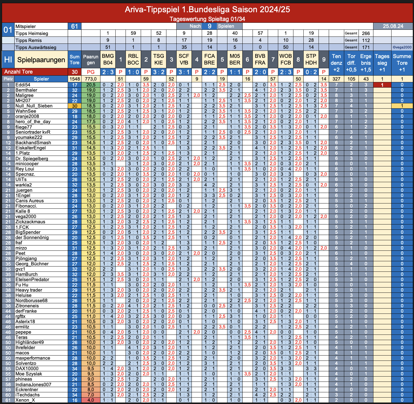The width and height of the screenshot is (414, 404).
Task: Select player name 'Seniortrader kvR'
Action: tap(33, 132)
